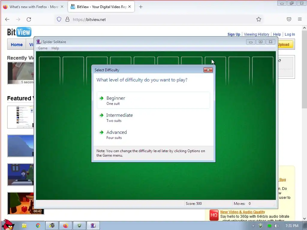
Task: Click the tracking protection shield icon
Action: 59,19
